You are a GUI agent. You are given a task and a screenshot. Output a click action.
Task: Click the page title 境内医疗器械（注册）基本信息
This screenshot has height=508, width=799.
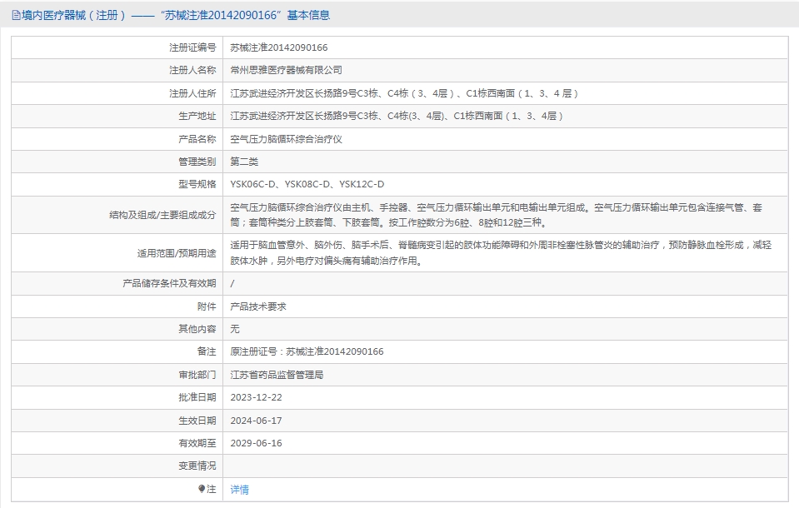(x=176, y=15)
